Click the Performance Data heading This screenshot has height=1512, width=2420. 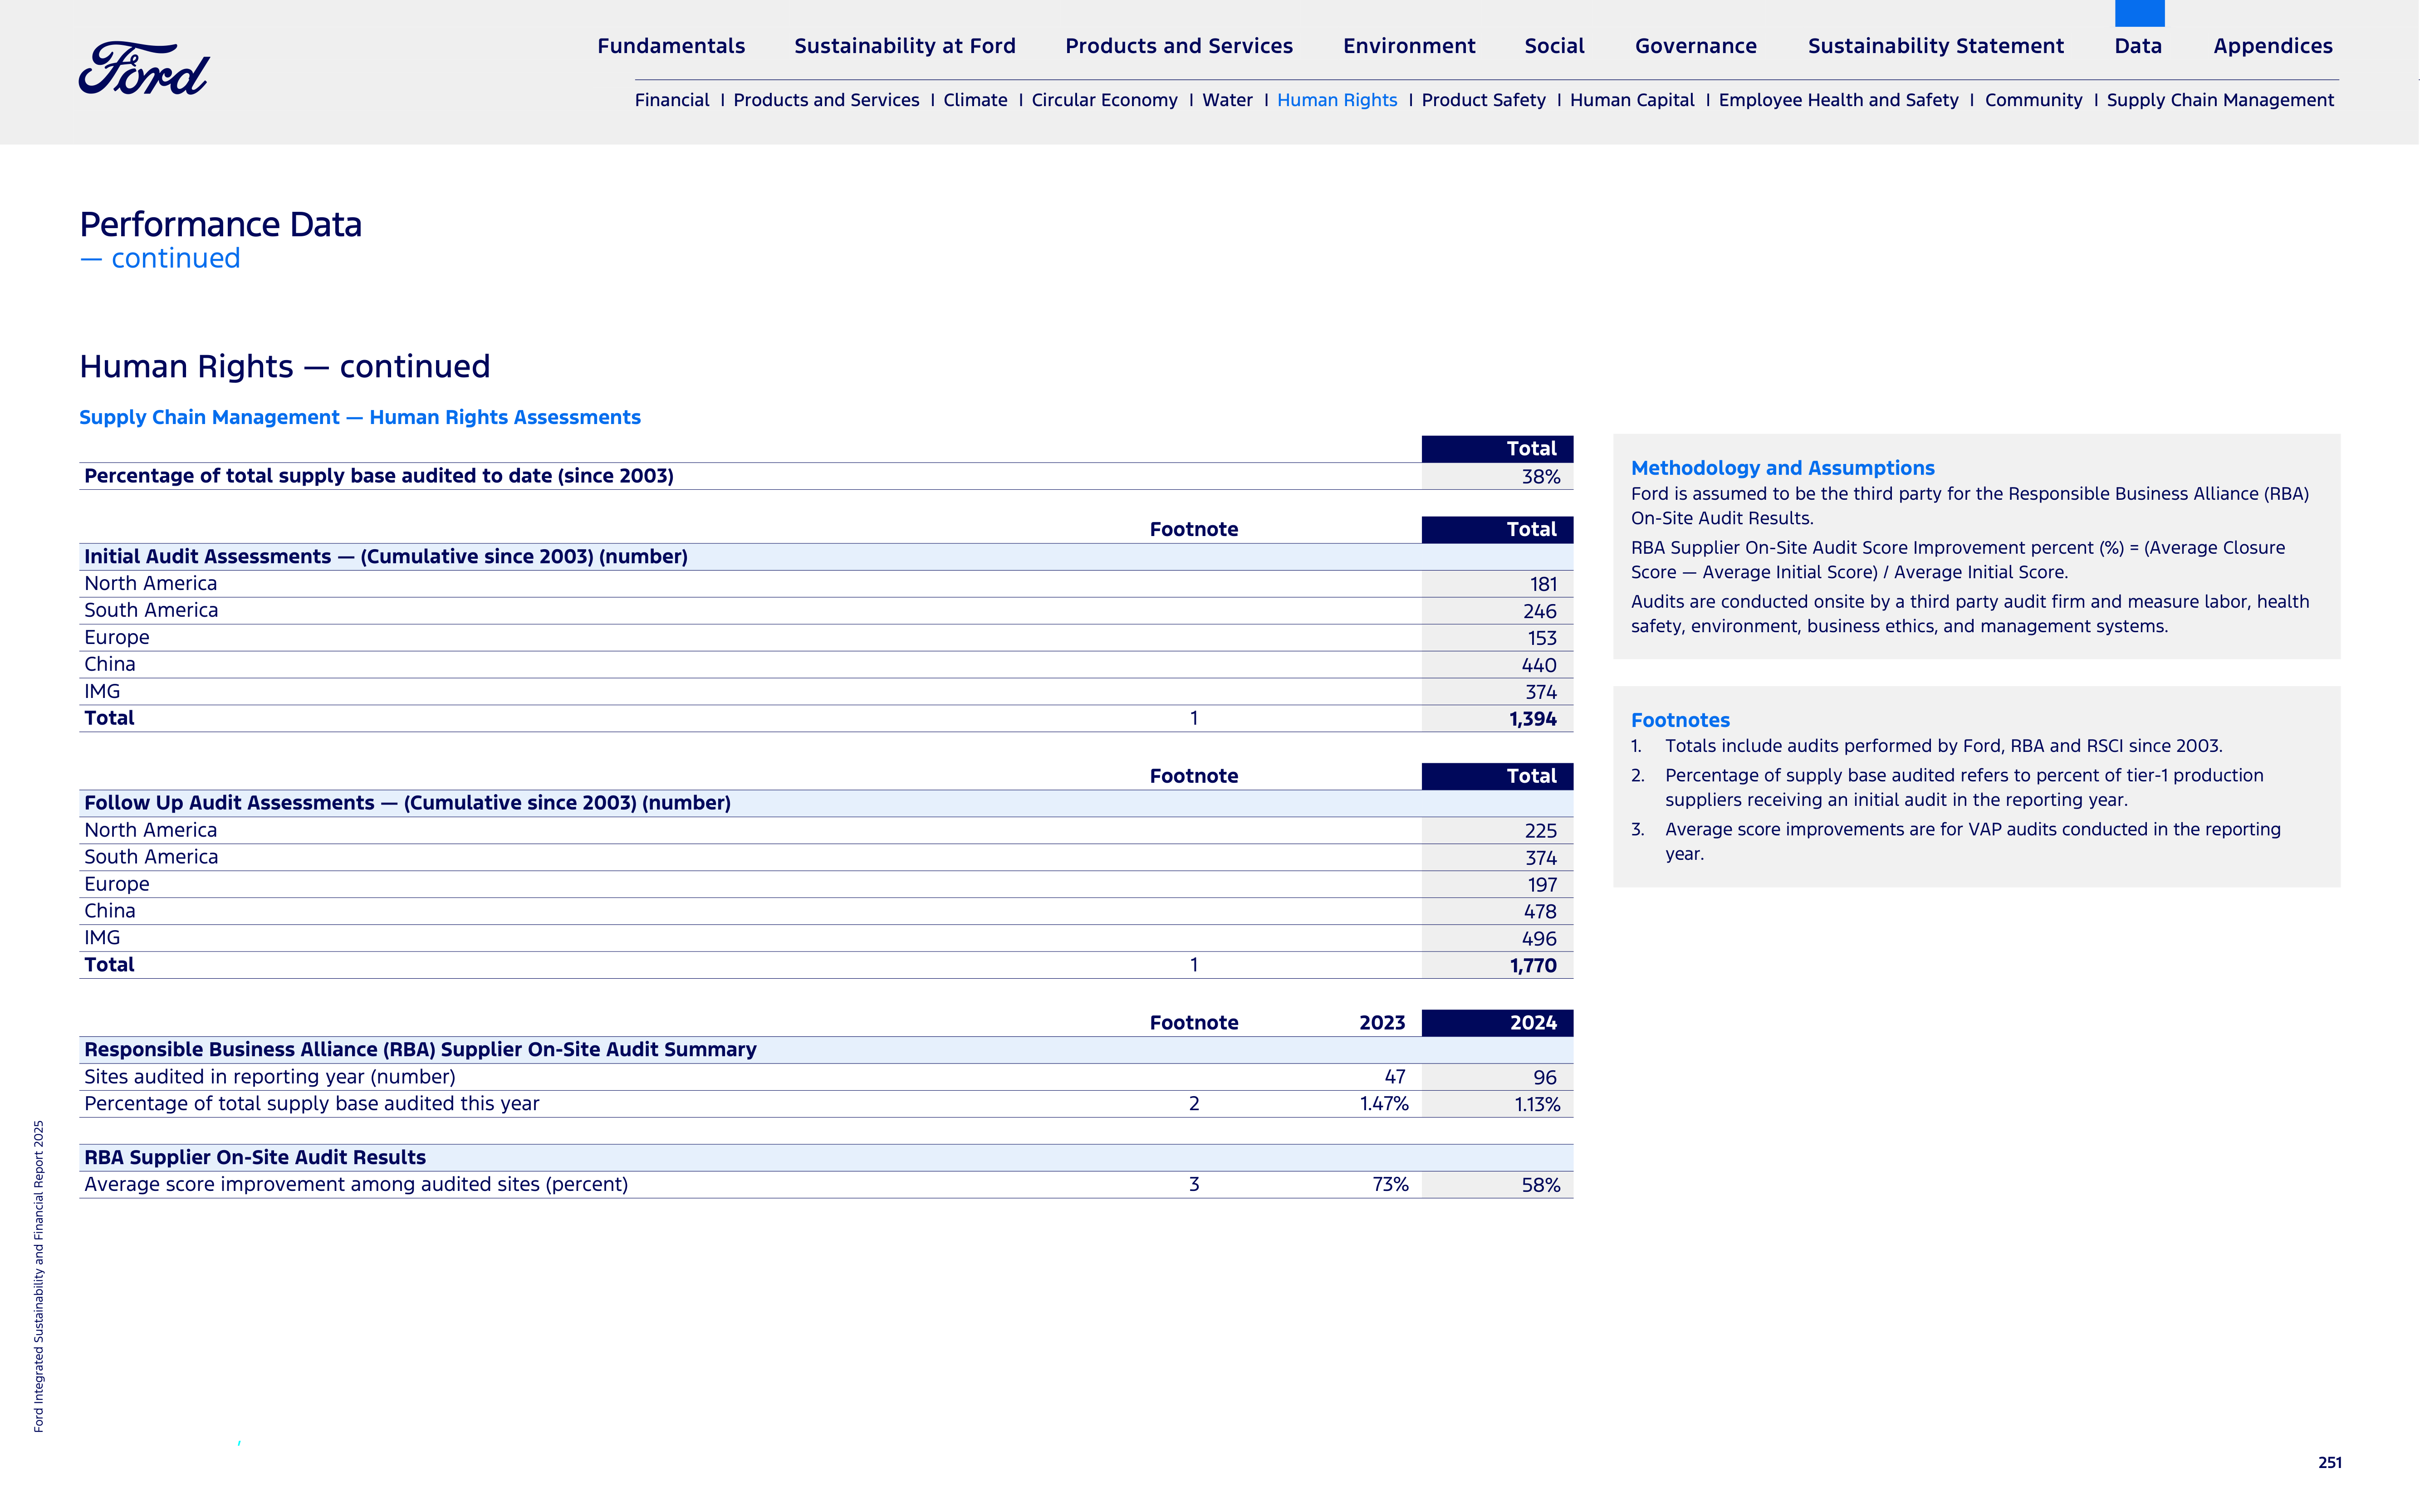(220, 225)
